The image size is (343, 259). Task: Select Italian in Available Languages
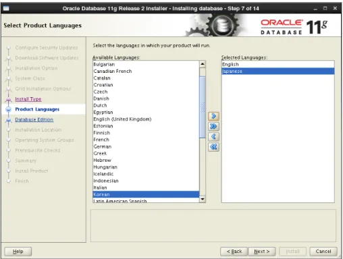pos(146,188)
